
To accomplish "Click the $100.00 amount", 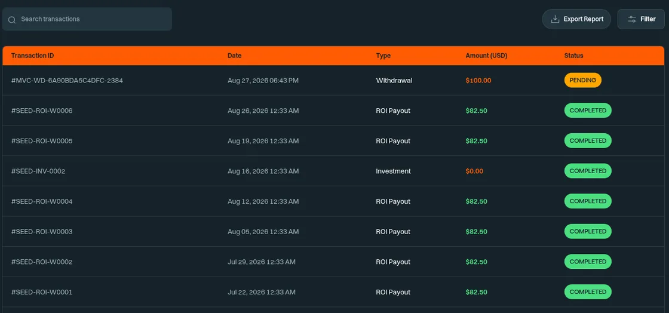I will 478,80.
